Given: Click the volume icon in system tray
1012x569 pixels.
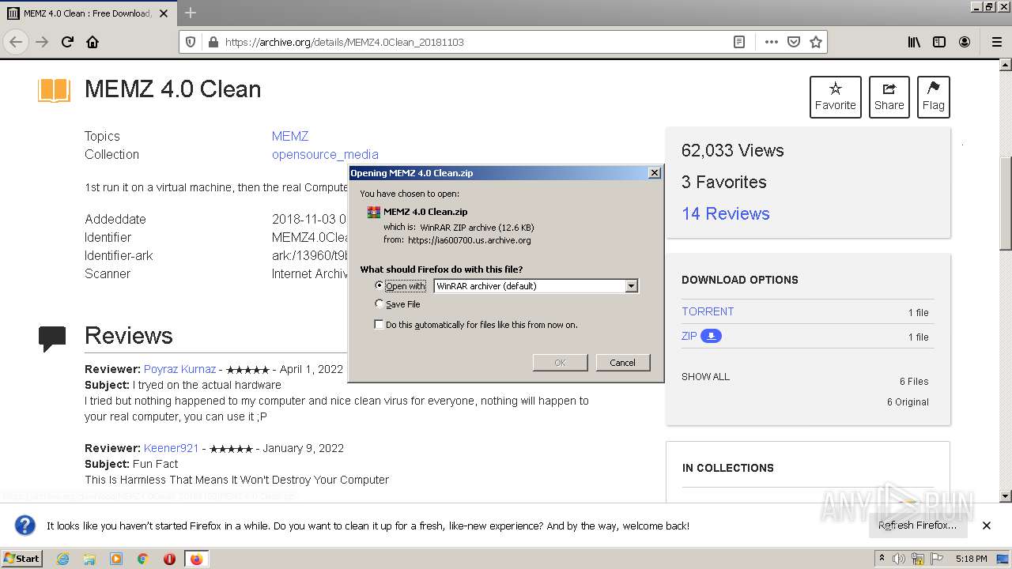Looking at the screenshot, I should 899,559.
